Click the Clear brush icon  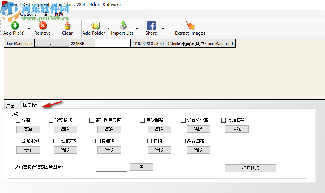coord(67,26)
